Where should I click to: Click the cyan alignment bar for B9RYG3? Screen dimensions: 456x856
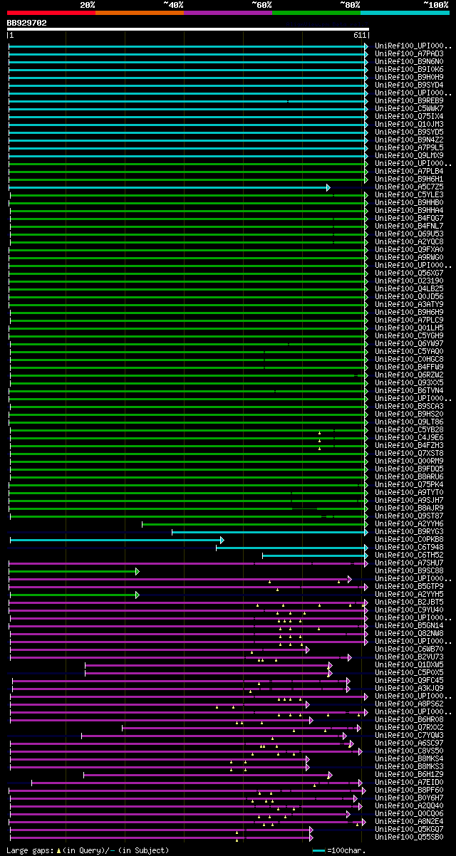click(x=270, y=532)
